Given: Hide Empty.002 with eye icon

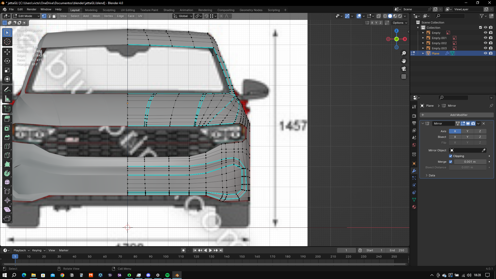Looking at the screenshot, I should (x=485, y=43).
